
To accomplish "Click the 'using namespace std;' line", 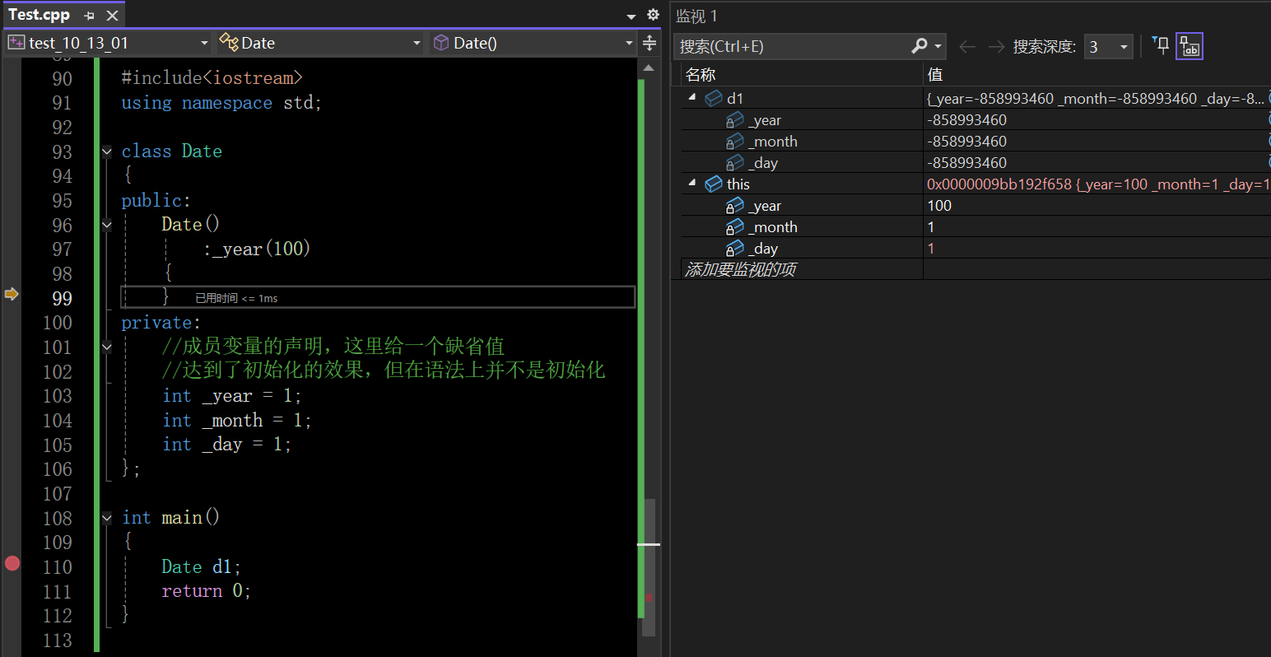I will pos(221,103).
